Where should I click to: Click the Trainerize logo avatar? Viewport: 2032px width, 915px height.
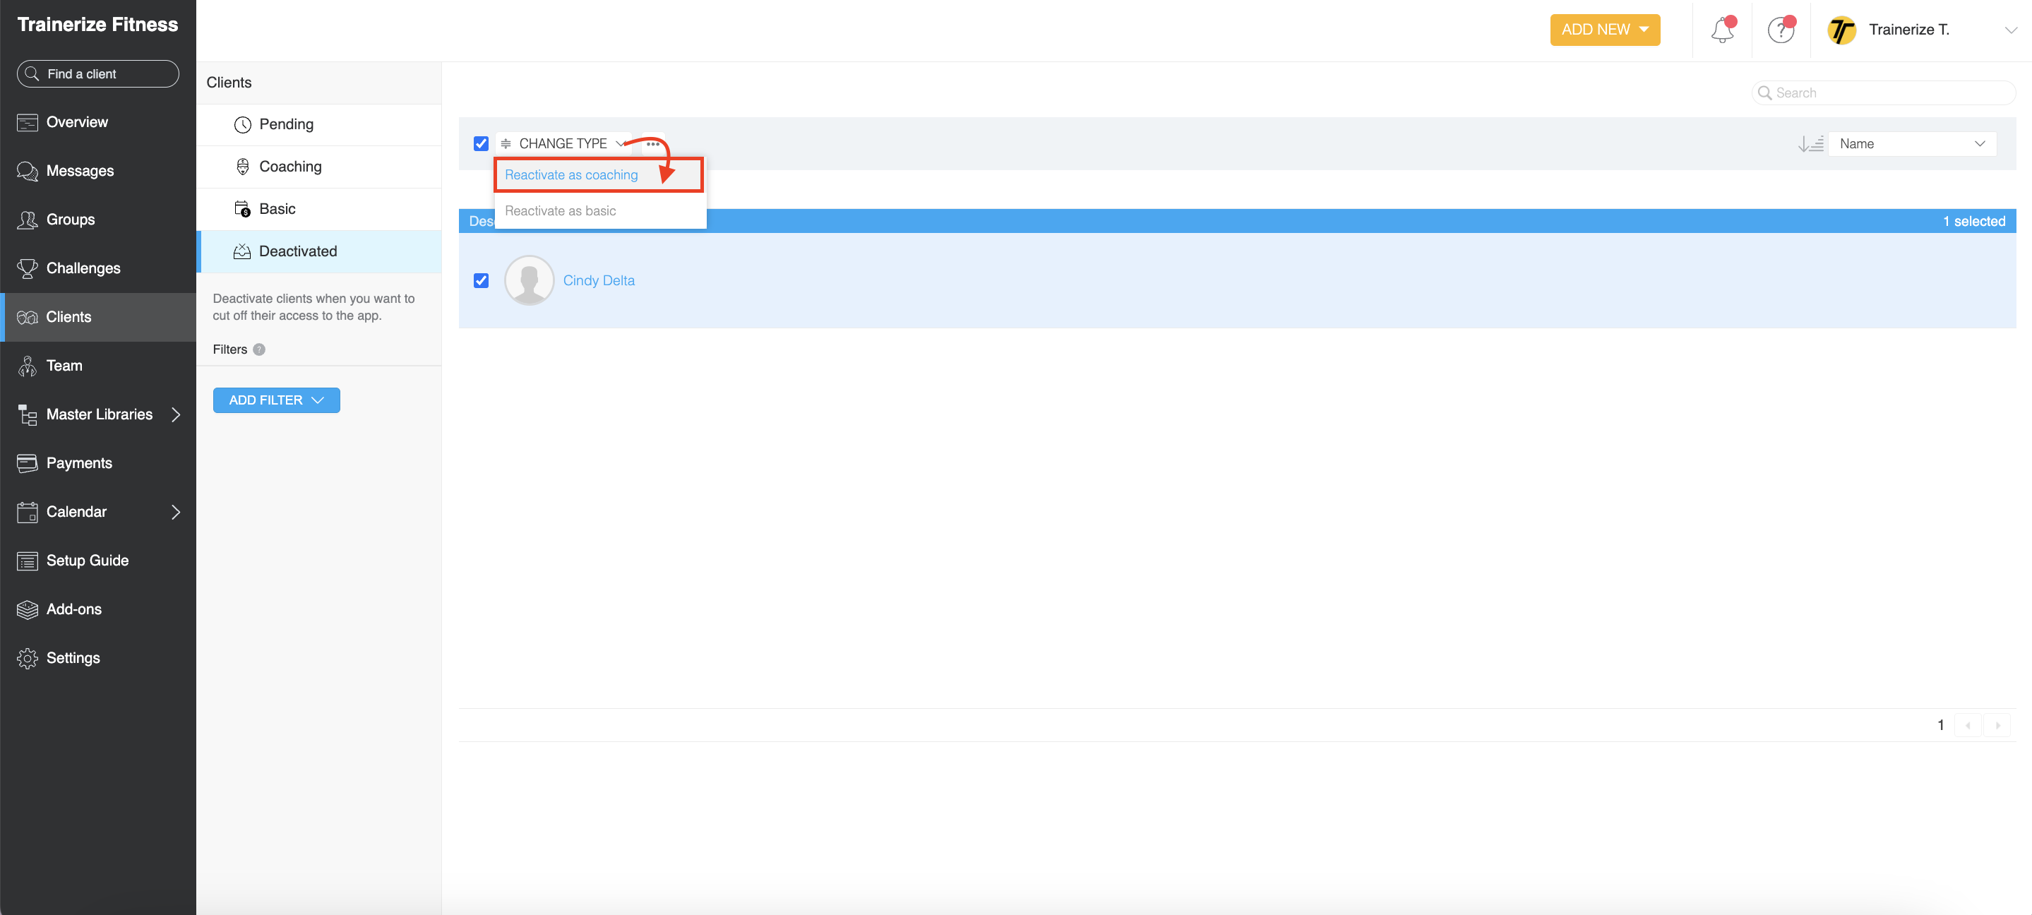1841,30
